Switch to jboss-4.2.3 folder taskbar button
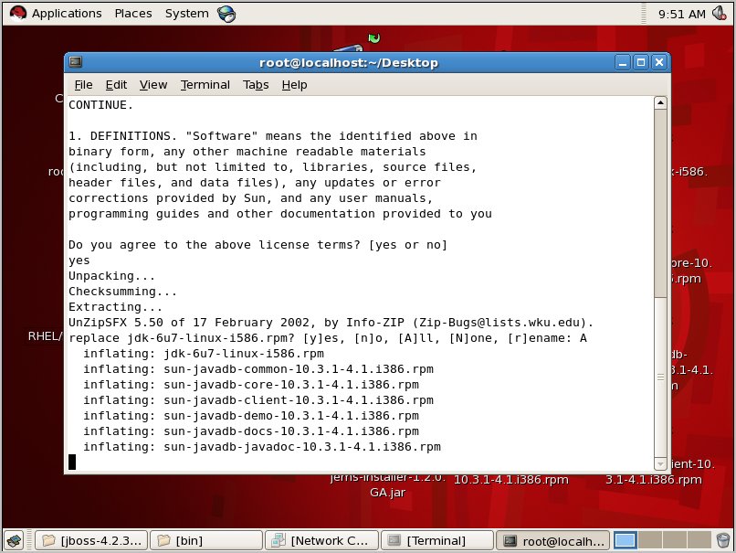 (91, 540)
